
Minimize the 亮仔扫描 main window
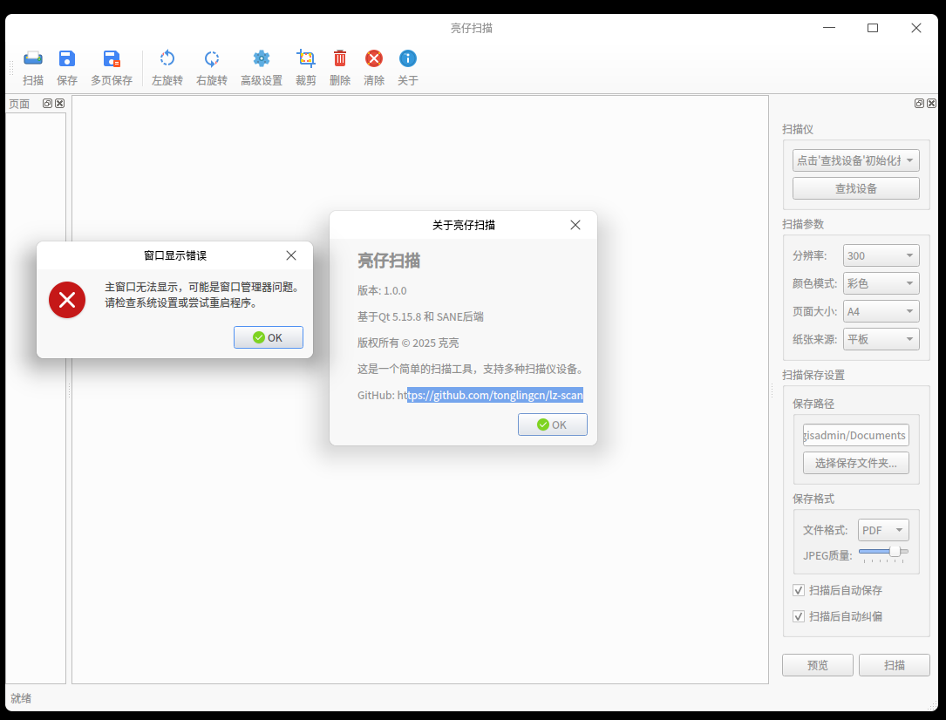(829, 28)
